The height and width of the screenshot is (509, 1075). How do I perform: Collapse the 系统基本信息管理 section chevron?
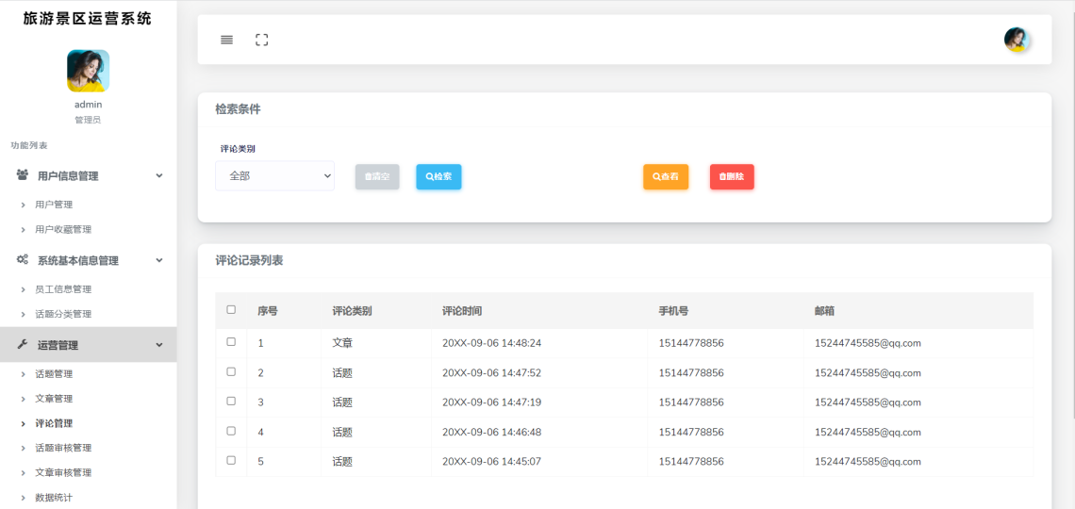point(159,260)
